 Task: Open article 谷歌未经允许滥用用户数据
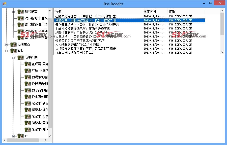tap(86, 16)
